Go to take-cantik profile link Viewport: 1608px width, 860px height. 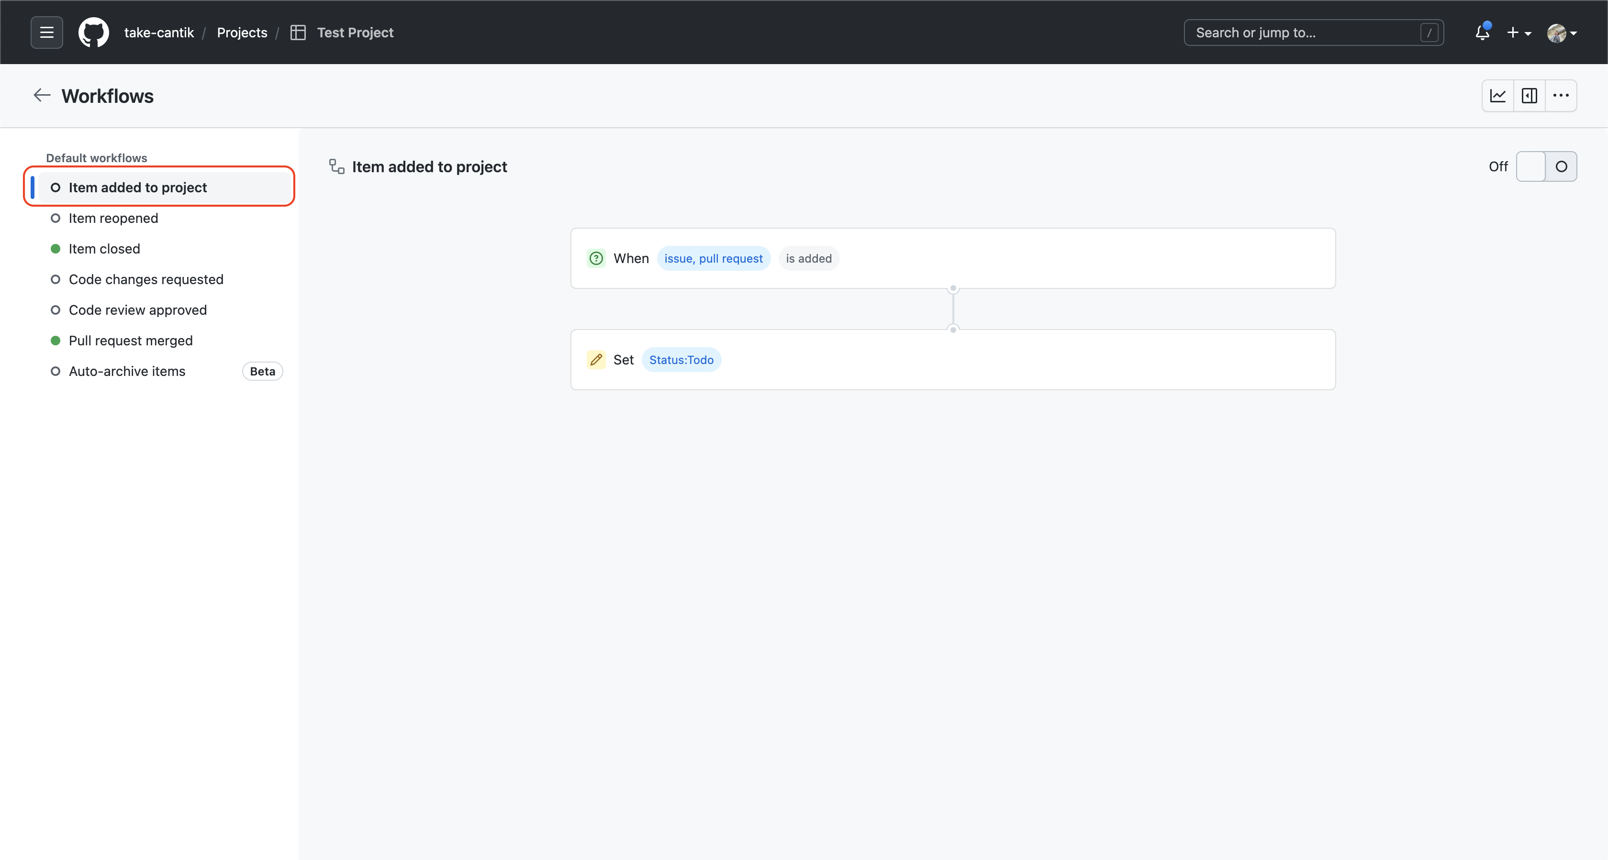coord(158,33)
